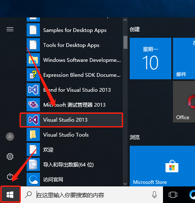Click the search magnifier icon on taskbar
195x203 pixels.
[x=28, y=195]
